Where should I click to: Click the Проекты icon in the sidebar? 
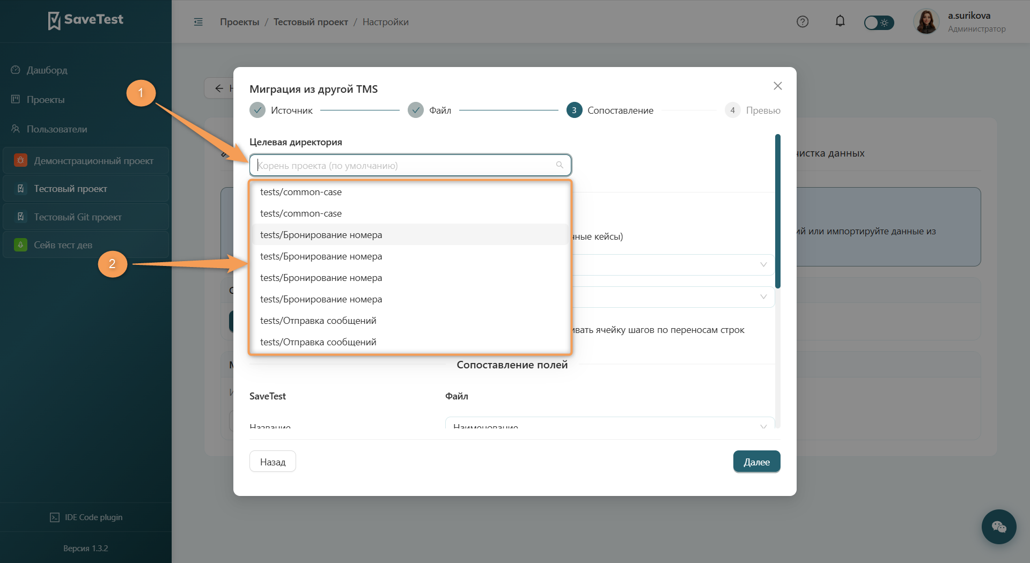coord(16,99)
